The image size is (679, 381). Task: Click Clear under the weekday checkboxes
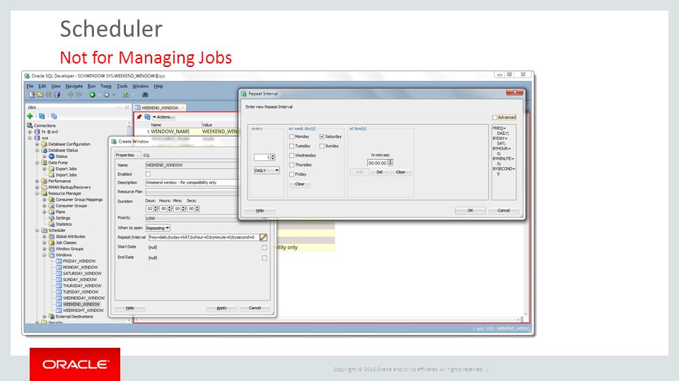pos(300,184)
